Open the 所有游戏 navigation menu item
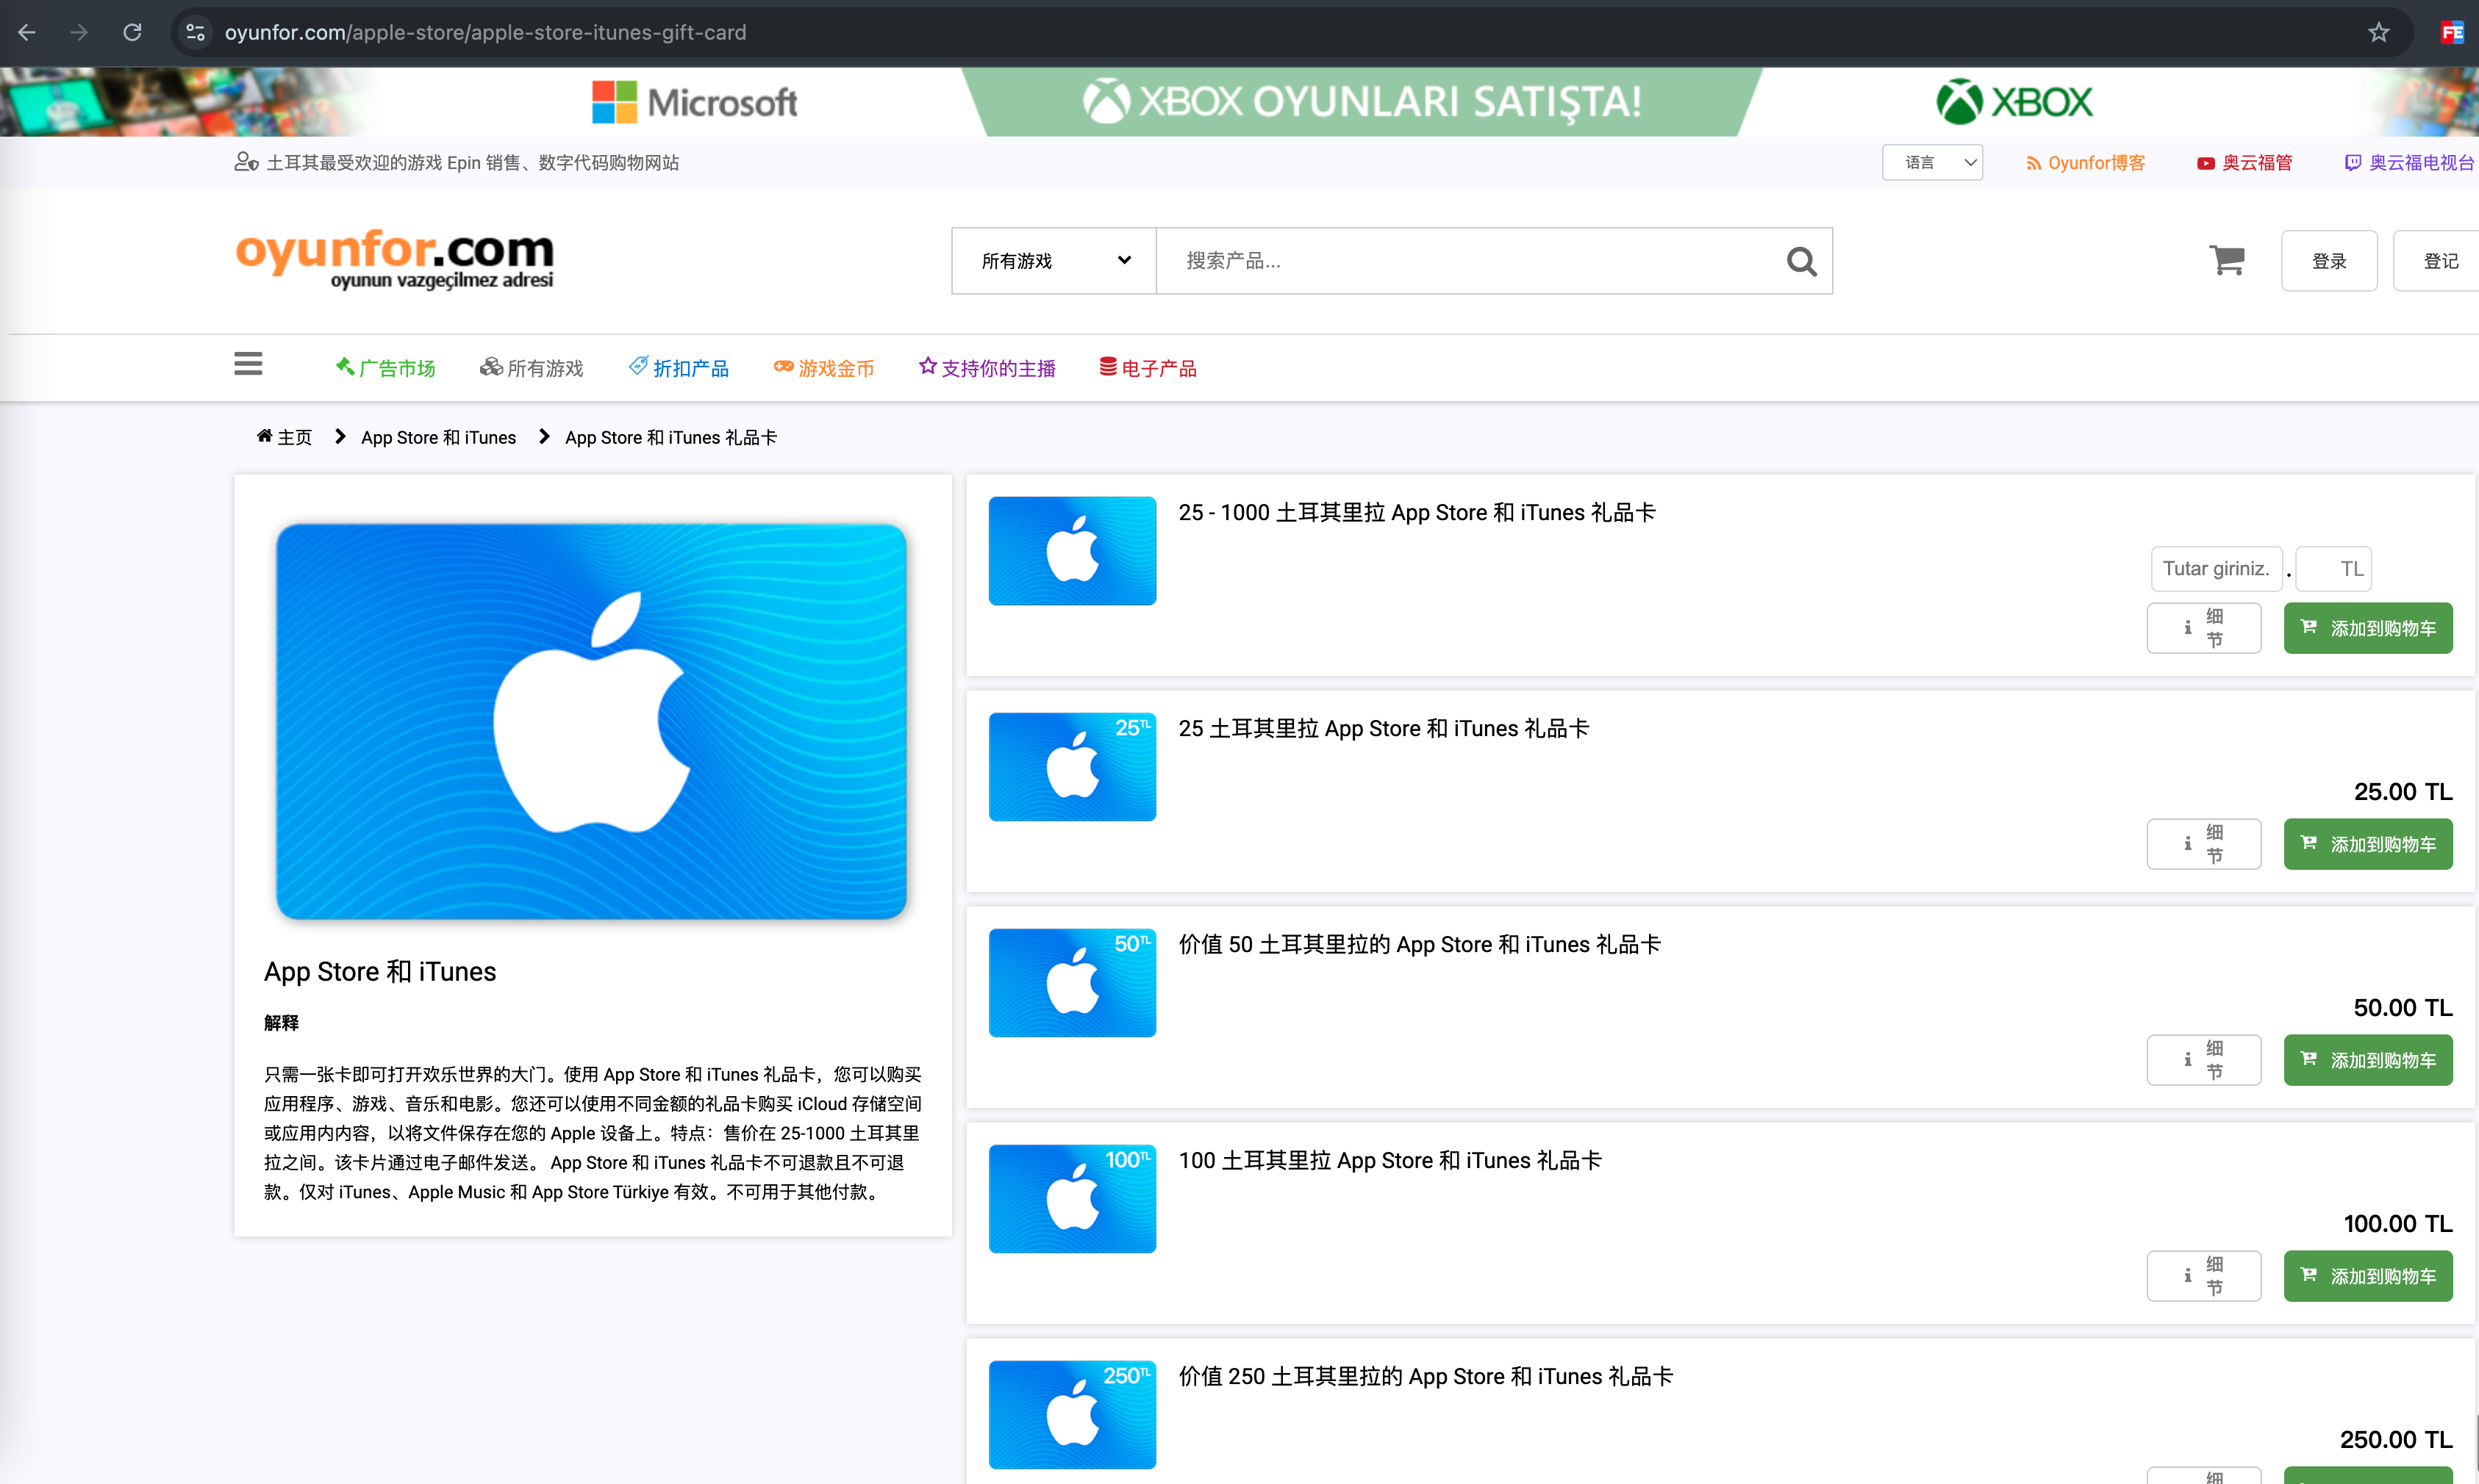The height and width of the screenshot is (1484, 2479). (x=532, y=368)
